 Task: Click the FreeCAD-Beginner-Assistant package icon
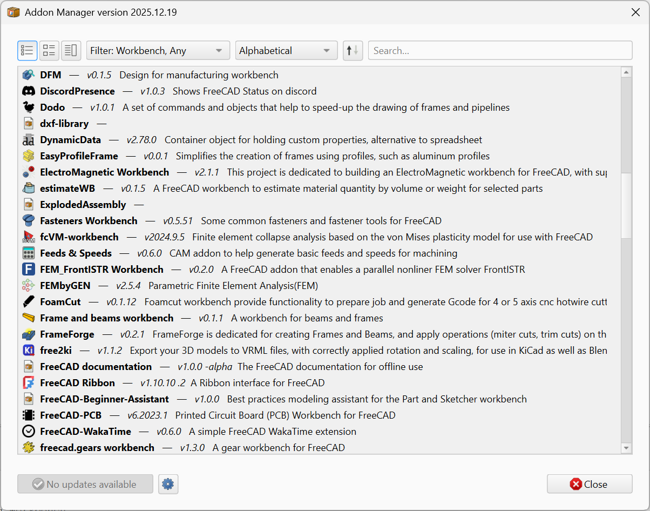[x=29, y=399]
